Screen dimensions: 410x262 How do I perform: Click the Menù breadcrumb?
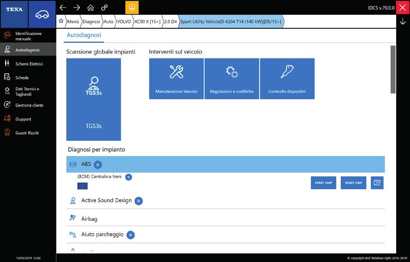pos(73,21)
